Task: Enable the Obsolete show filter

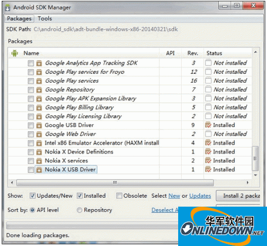Action: click(119, 196)
